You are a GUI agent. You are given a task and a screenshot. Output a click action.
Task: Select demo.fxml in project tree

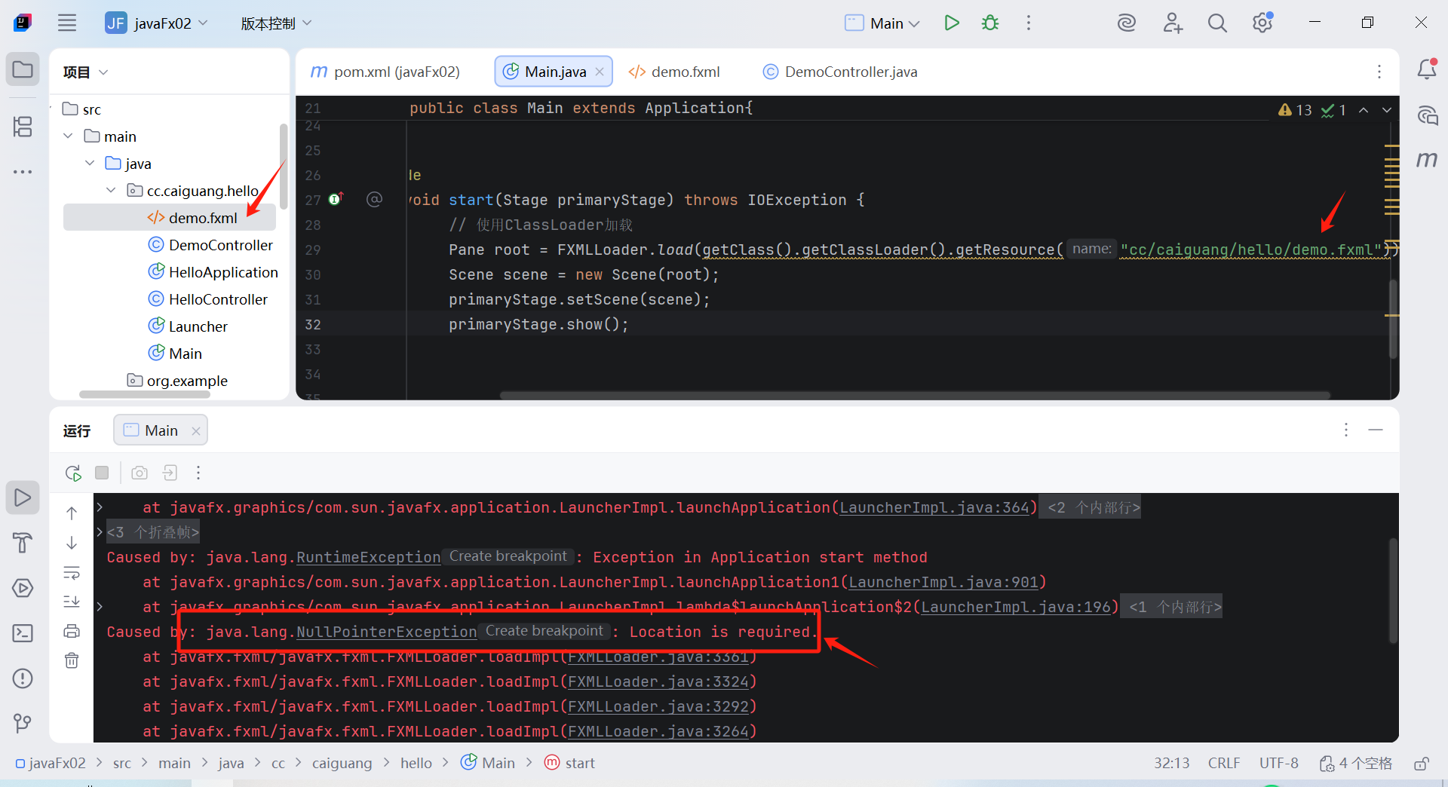click(170, 218)
